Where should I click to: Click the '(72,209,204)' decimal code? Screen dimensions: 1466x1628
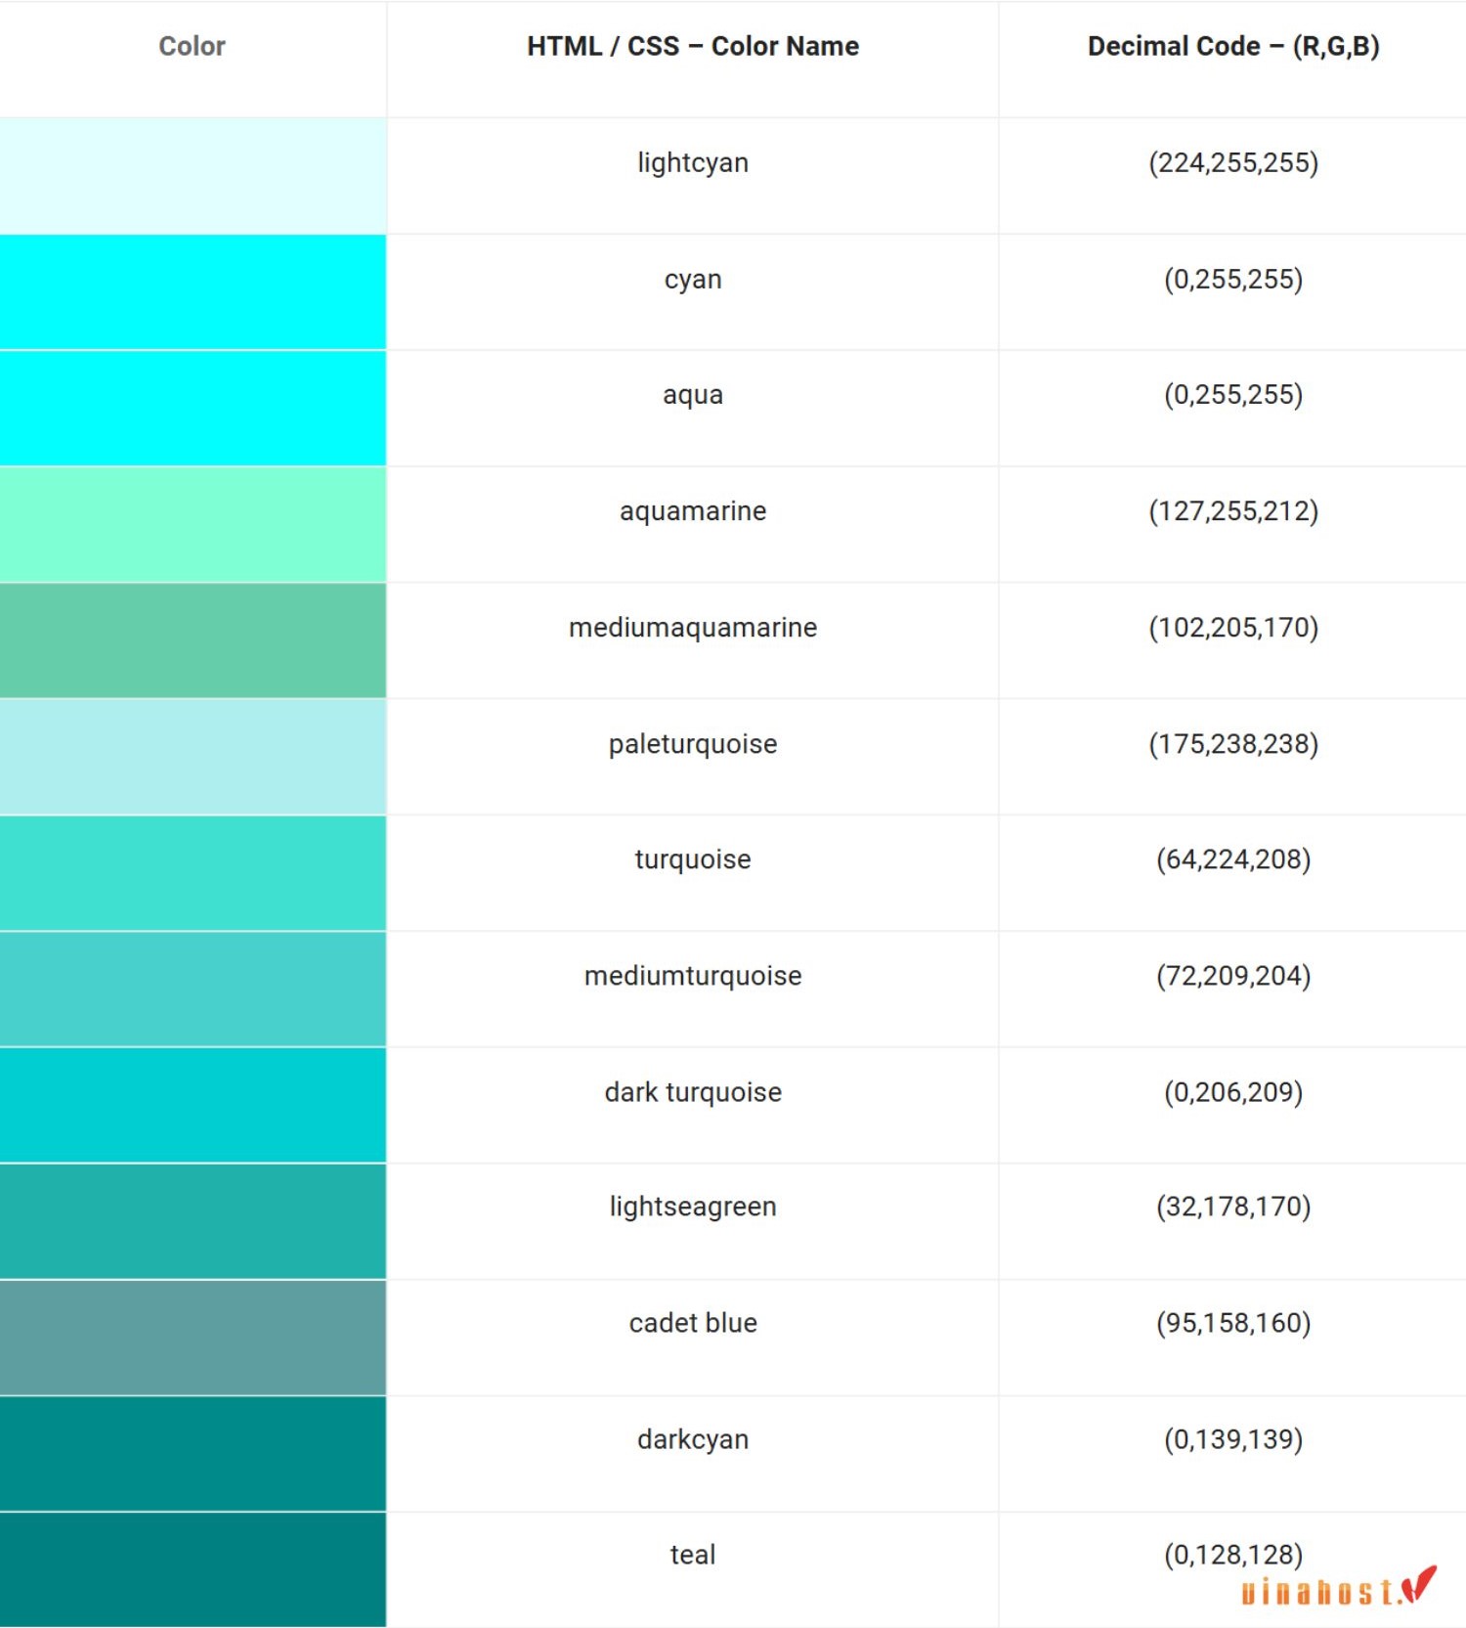click(x=1233, y=976)
